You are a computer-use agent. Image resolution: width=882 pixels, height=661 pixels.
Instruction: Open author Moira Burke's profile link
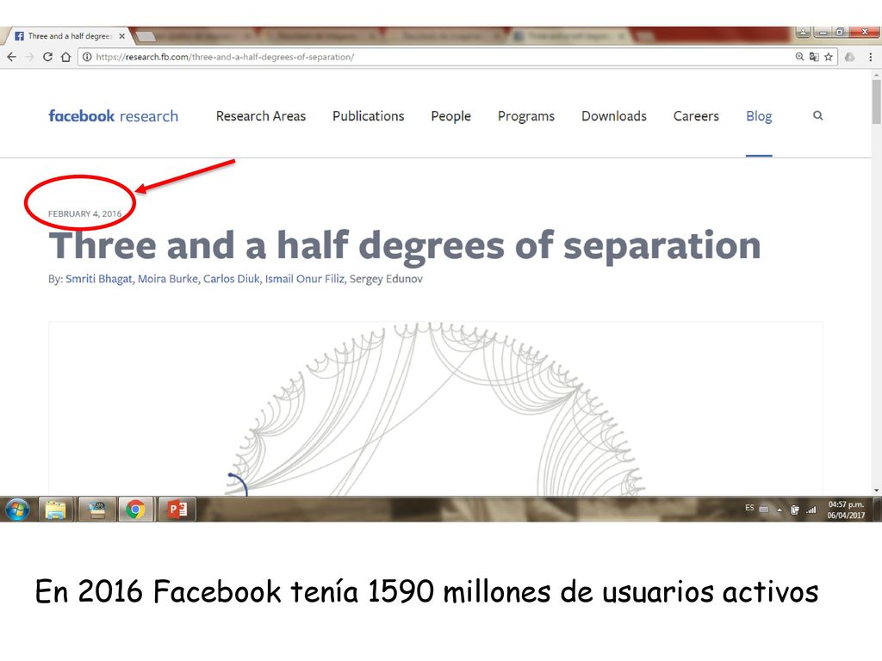(x=168, y=279)
